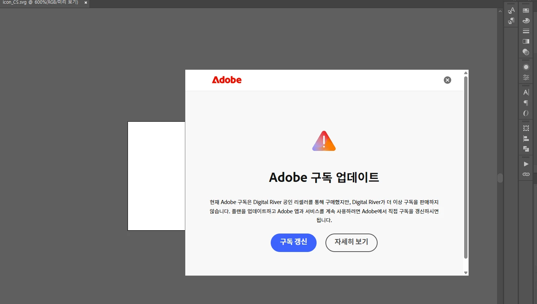Open the Character Styles panel icon
This screenshot has width=537, height=304.
511,10
